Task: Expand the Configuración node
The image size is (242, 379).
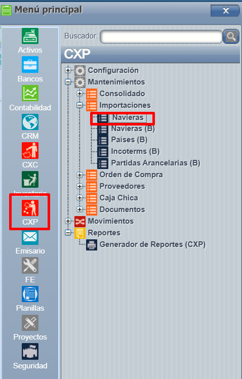Action: pos(68,70)
